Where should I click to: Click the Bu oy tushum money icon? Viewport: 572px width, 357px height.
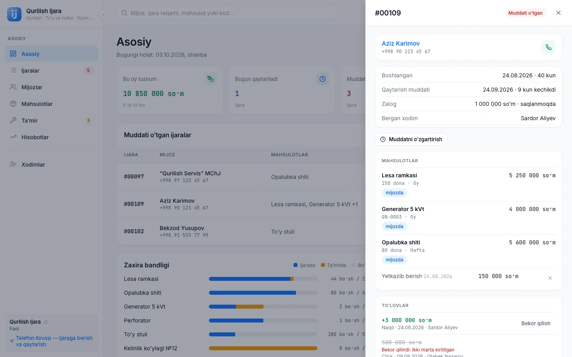[x=211, y=79]
